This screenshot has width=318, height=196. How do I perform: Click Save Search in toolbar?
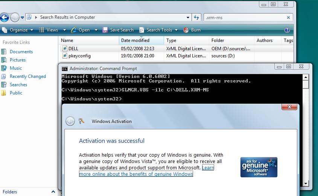pyautogui.click(x=118, y=30)
